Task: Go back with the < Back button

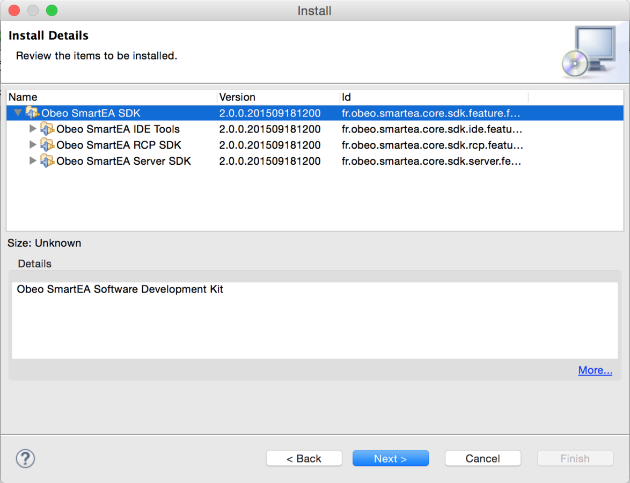Action: pyautogui.click(x=304, y=458)
